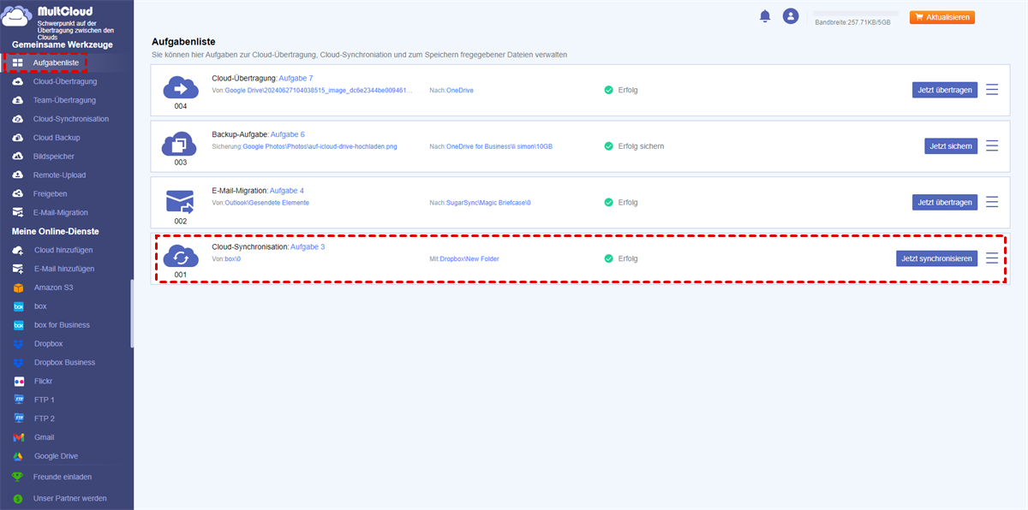Select the box cloud drive icon

coord(18,306)
